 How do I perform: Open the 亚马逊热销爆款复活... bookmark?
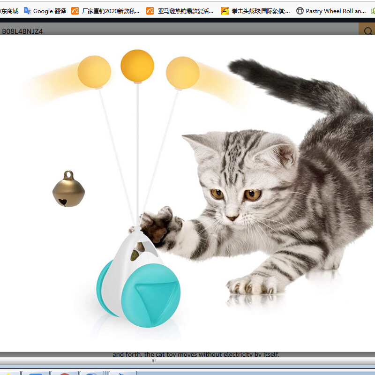click(x=180, y=11)
